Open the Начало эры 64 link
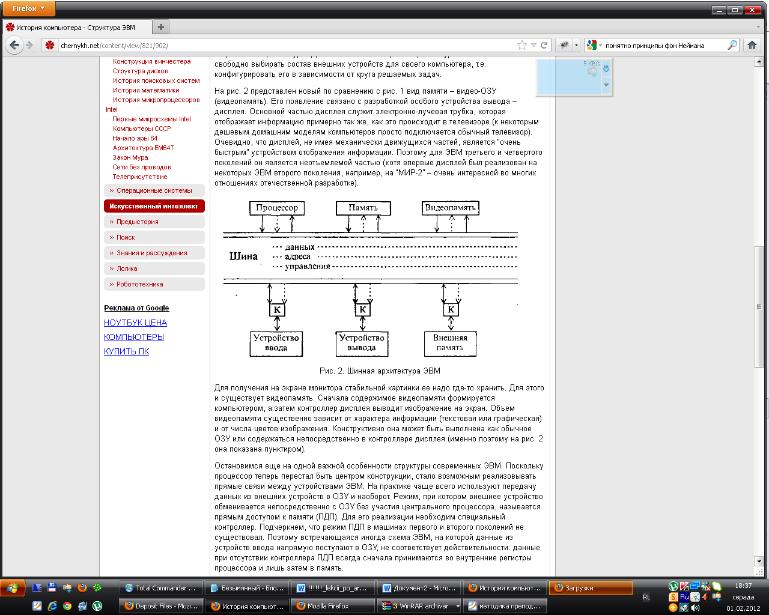This screenshot has height=615, width=769. point(135,138)
